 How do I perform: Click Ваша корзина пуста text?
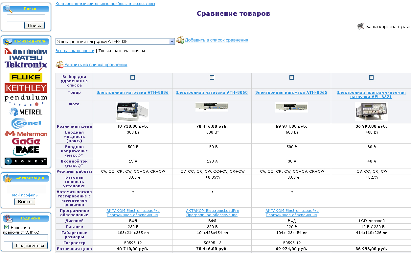[388, 26]
